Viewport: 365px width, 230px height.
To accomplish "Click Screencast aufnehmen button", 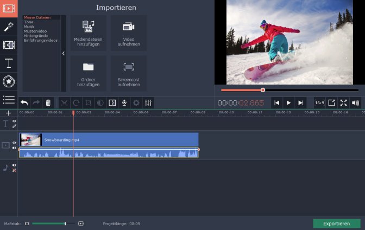I will tap(129, 73).
